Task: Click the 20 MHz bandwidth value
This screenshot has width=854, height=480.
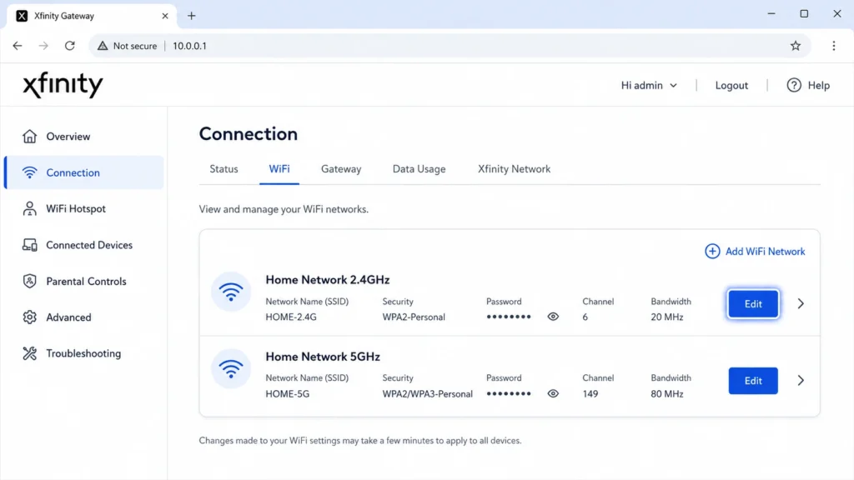Action: [666, 317]
